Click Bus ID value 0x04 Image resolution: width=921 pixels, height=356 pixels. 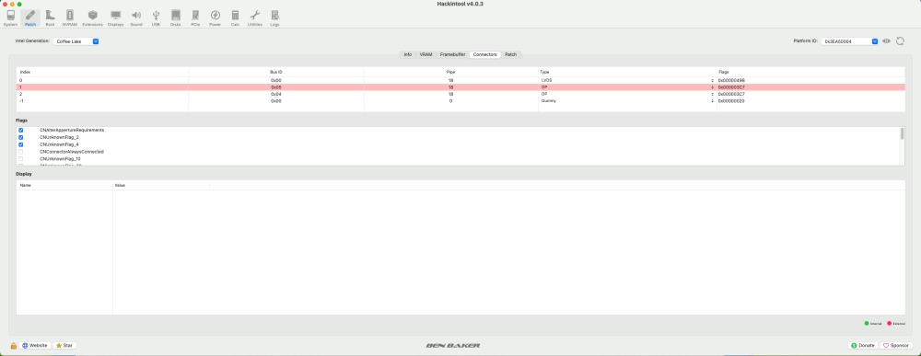click(276, 94)
